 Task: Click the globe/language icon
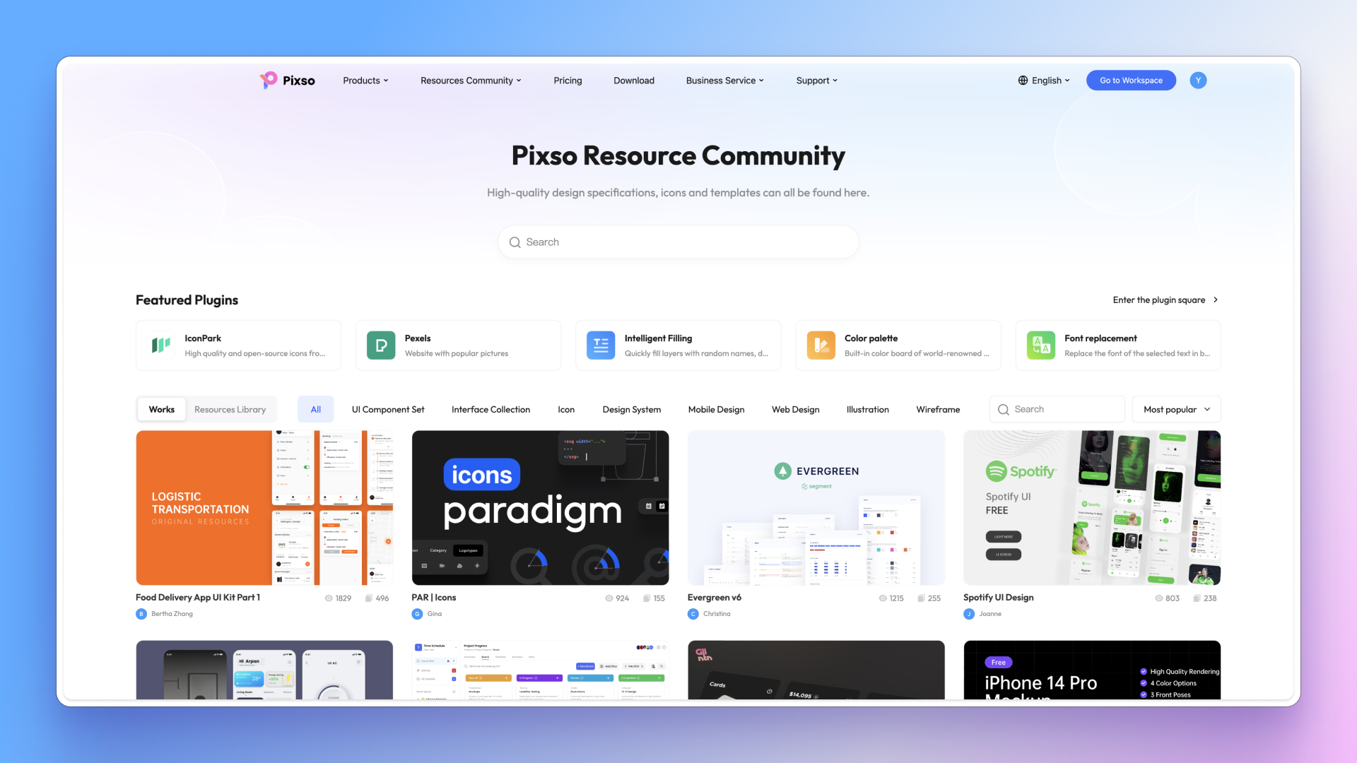1023,80
